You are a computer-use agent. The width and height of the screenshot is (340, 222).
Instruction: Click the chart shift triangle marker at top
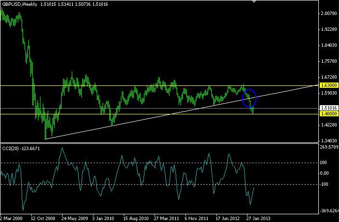tap(254, 1)
